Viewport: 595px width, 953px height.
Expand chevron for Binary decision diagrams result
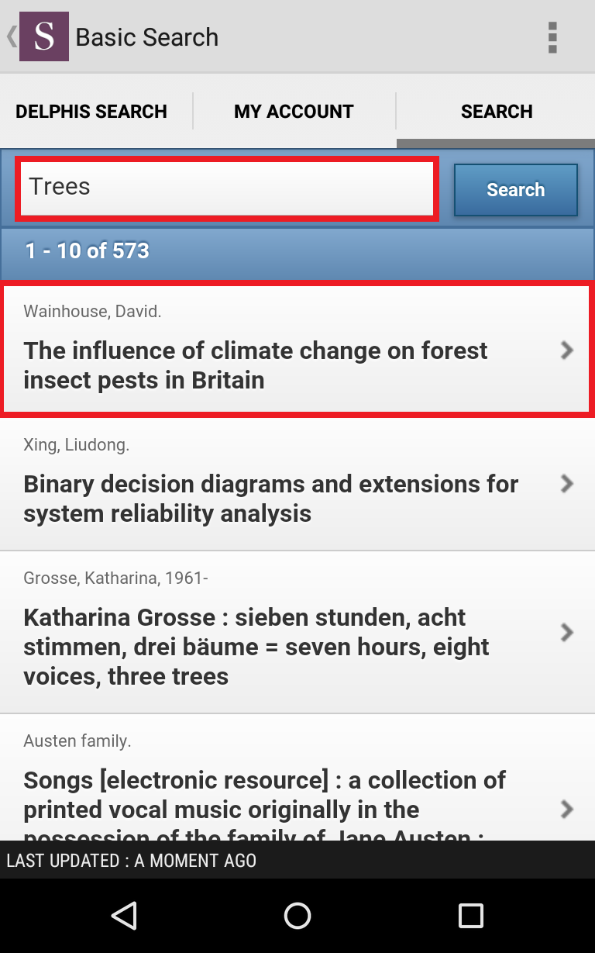pos(567,484)
